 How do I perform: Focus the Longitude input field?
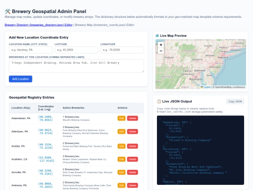pos(122,50)
